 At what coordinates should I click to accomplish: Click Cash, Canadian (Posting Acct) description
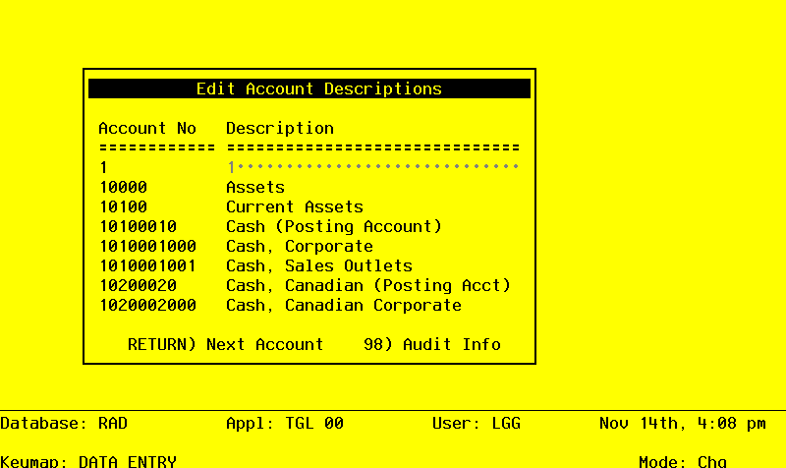click(367, 285)
